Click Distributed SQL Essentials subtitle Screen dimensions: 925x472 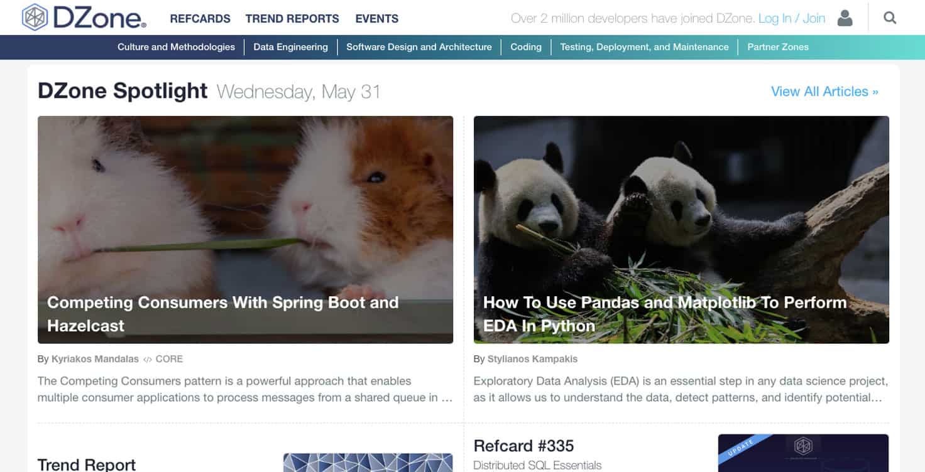coord(537,465)
